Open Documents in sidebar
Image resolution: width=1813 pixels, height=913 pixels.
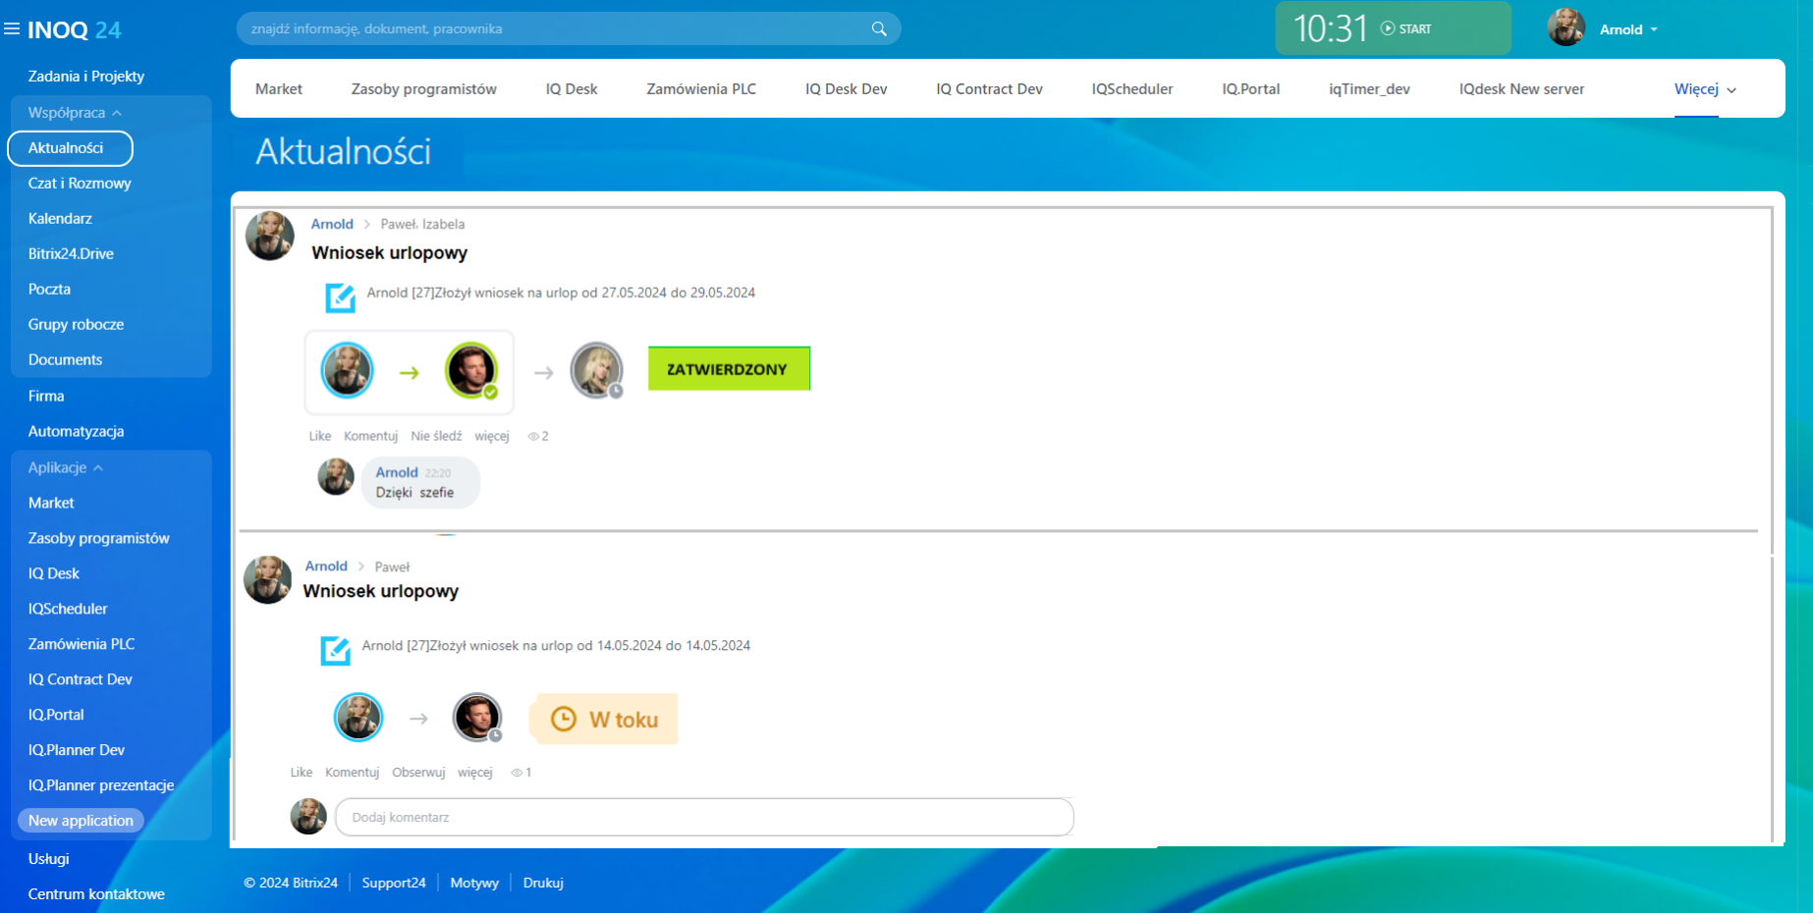[65, 360]
